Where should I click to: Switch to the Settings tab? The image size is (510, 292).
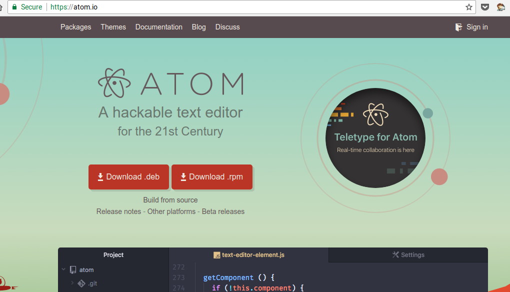tap(408, 254)
